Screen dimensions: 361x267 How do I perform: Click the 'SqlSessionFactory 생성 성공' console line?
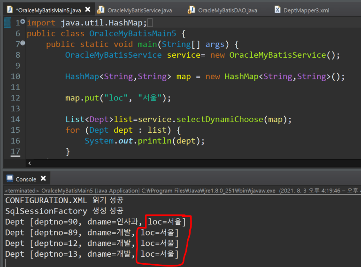pyautogui.click(x=64, y=211)
